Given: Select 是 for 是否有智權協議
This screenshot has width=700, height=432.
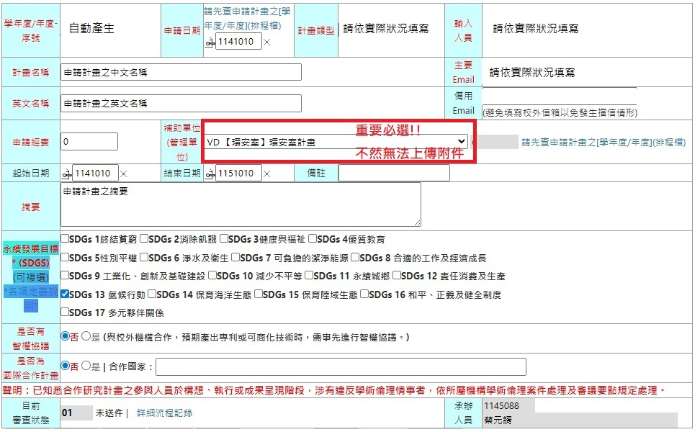Looking at the screenshot, I should [86, 336].
